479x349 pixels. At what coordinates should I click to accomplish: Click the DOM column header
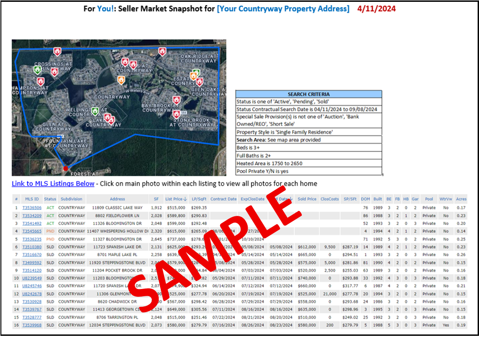click(x=365, y=199)
